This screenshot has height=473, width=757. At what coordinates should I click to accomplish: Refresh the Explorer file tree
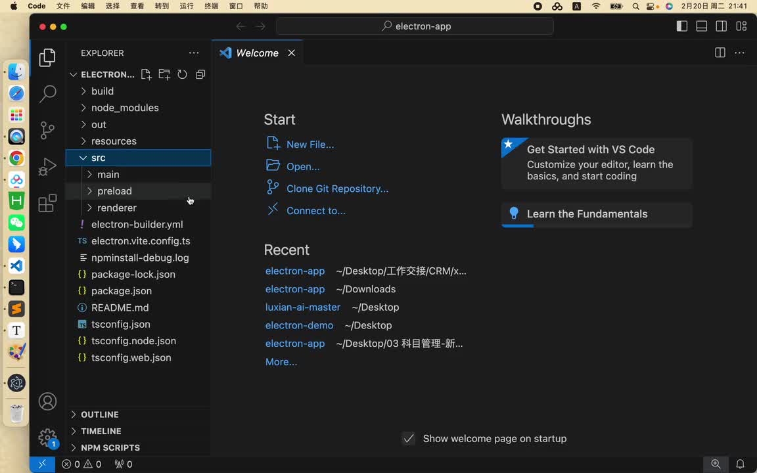(x=182, y=74)
